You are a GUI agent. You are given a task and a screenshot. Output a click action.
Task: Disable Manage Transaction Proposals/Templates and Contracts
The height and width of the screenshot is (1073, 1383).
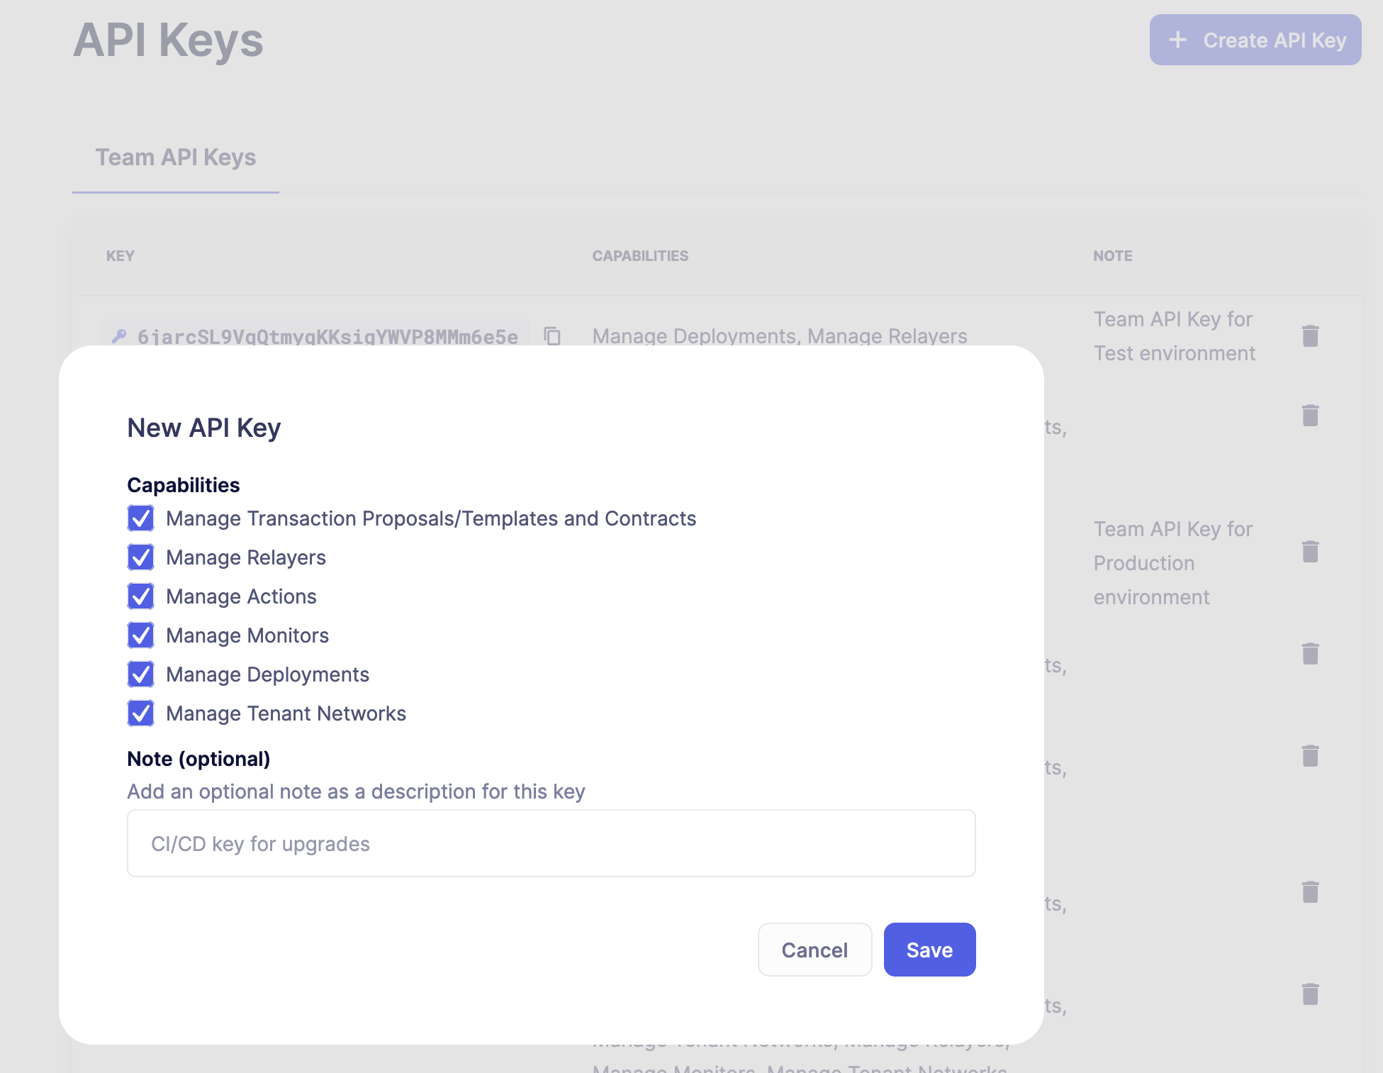pyautogui.click(x=140, y=518)
